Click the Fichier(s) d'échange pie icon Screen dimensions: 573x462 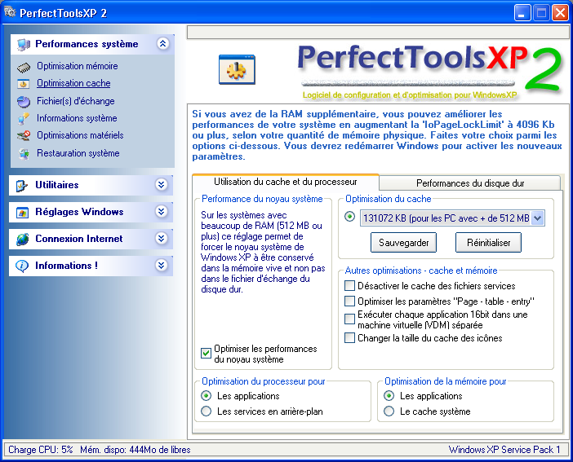pyautogui.click(x=24, y=102)
